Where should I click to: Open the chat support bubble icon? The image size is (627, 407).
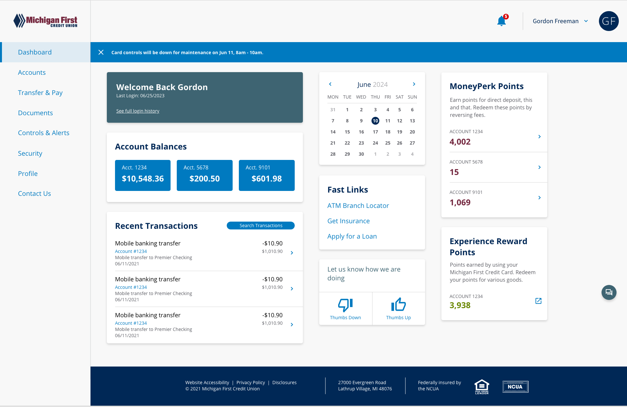[x=609, y=292]
